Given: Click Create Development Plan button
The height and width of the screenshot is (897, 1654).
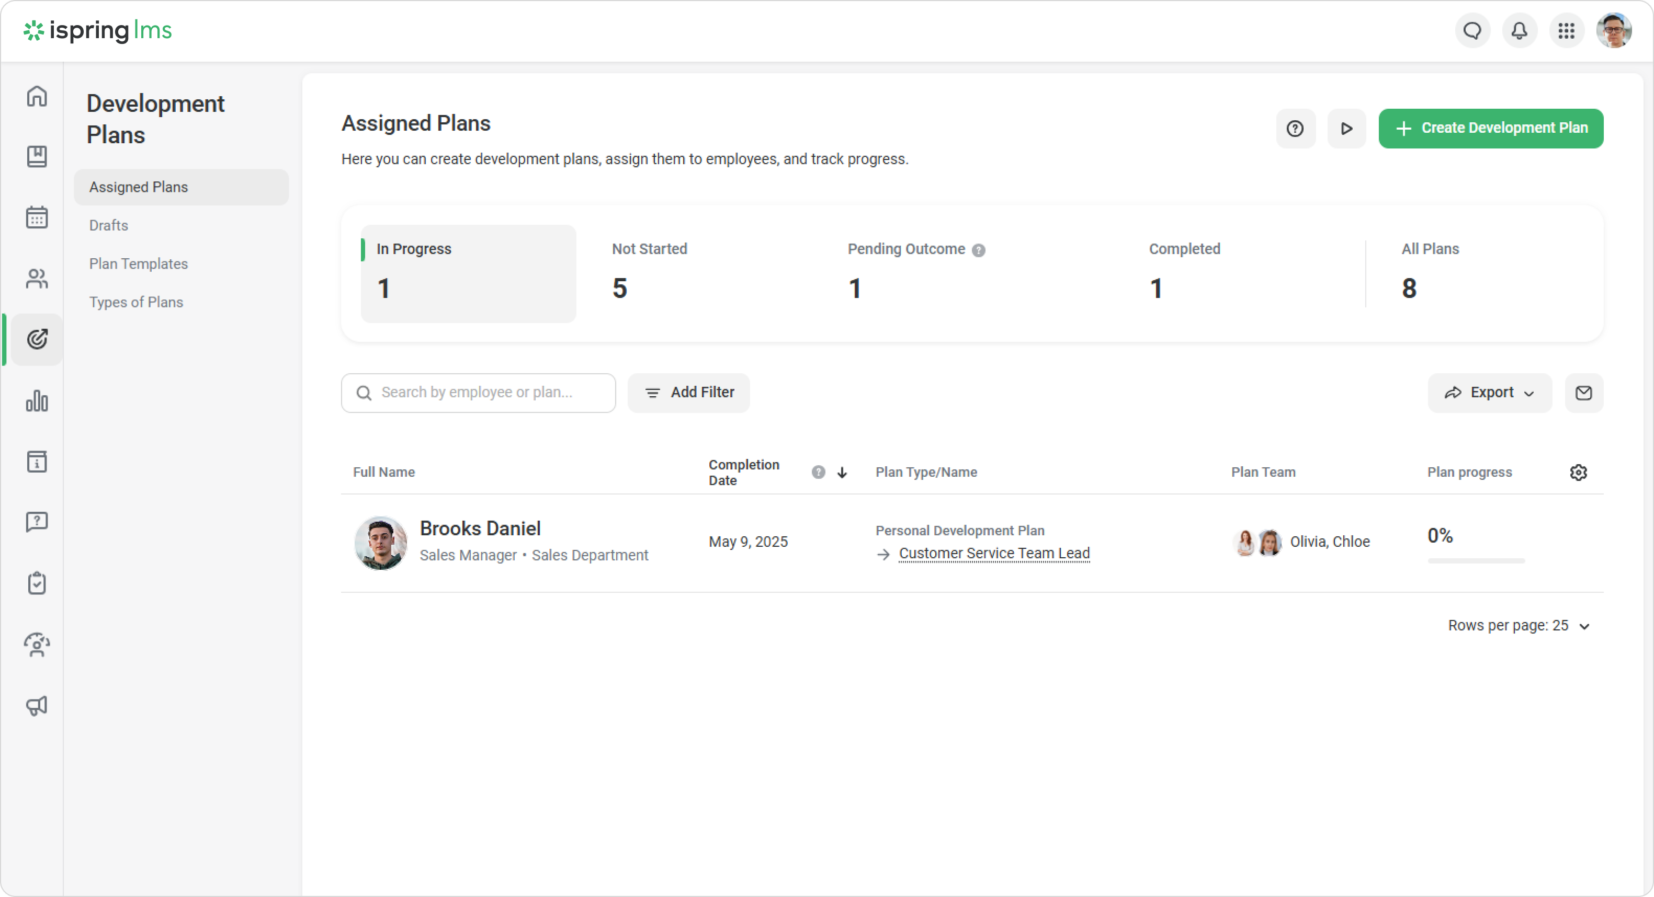Looking at the screenshot, I should tap(1490, 128).
